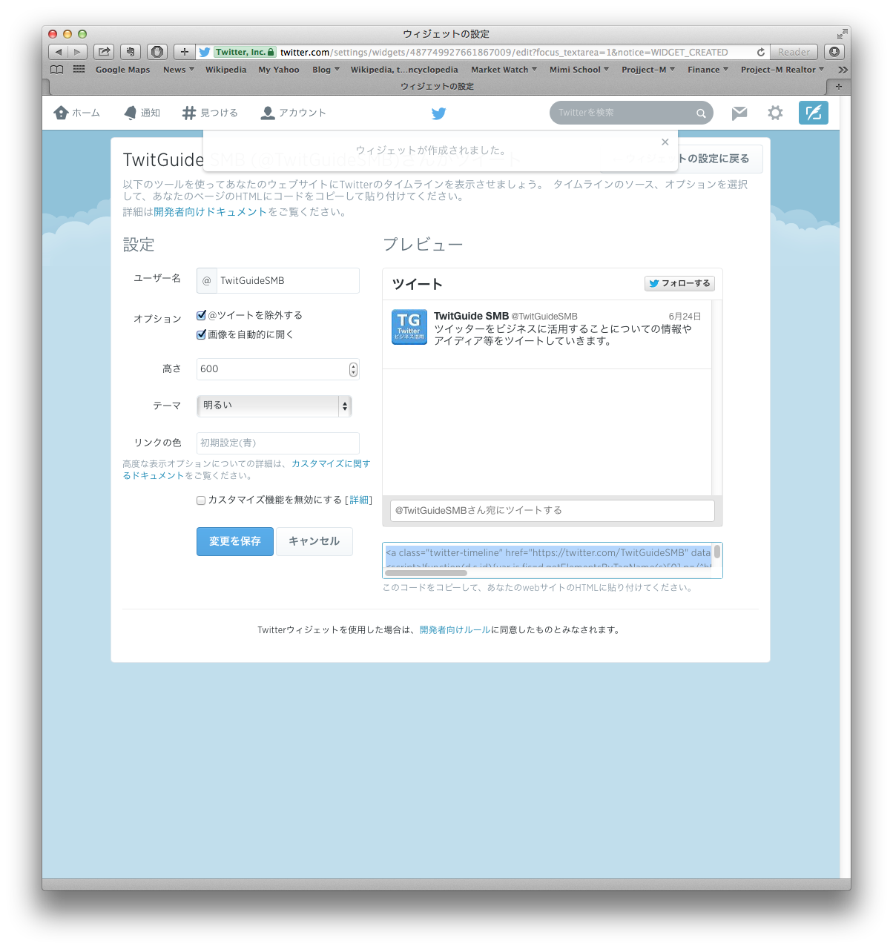
Task: Open the settings gear menu
Action: (775, 113)
